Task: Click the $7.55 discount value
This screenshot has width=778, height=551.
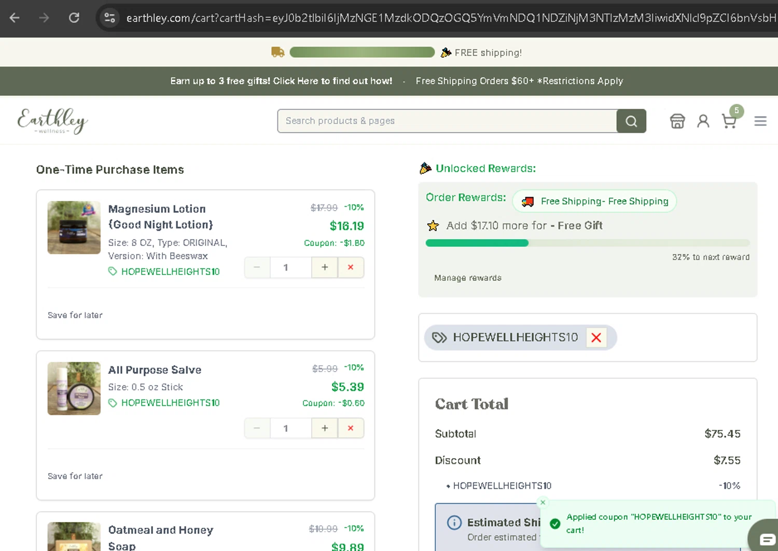Action: point(727,460)
